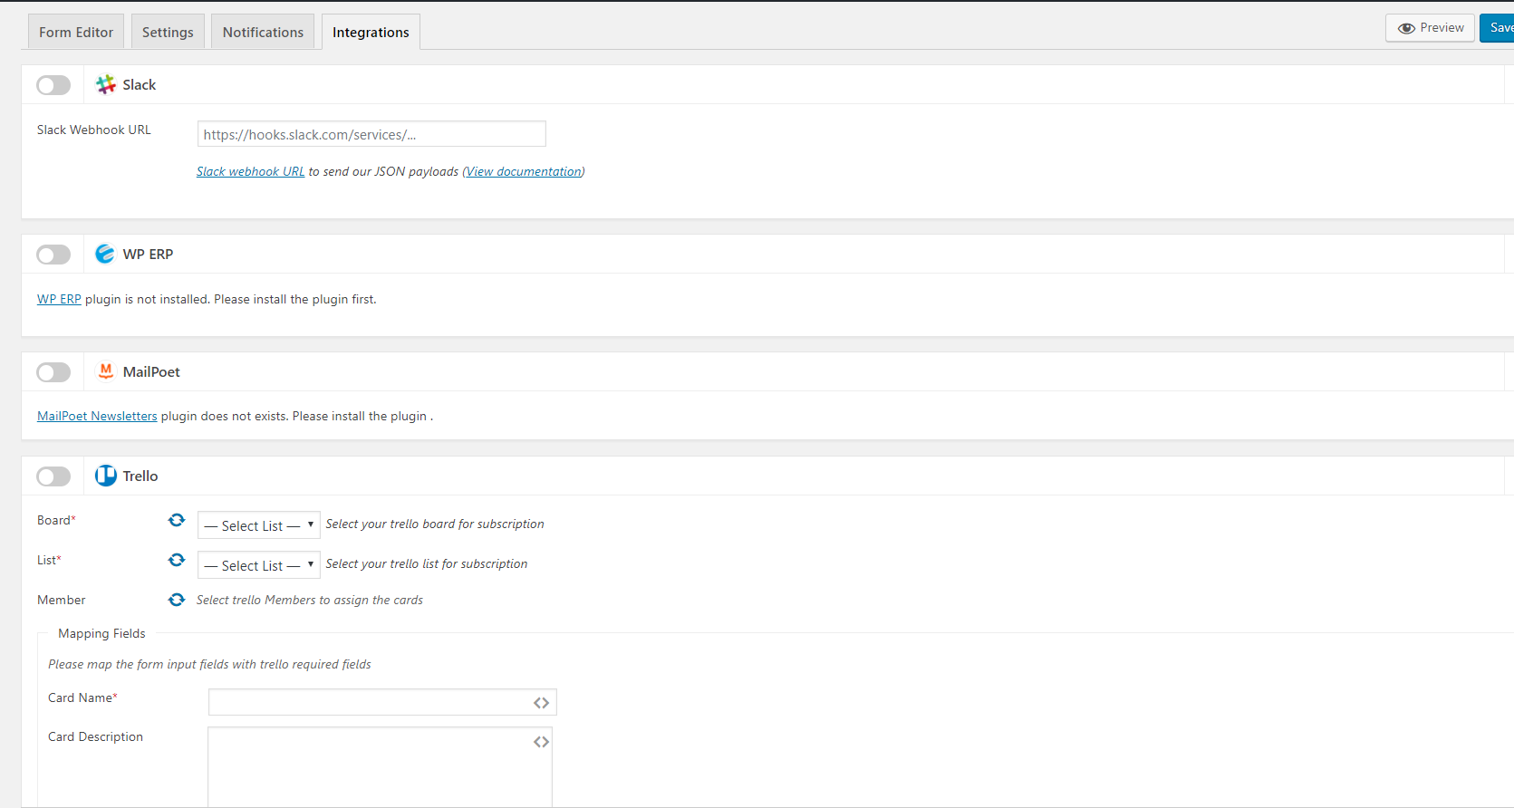Open the View documentation link

tap(524, 171)
